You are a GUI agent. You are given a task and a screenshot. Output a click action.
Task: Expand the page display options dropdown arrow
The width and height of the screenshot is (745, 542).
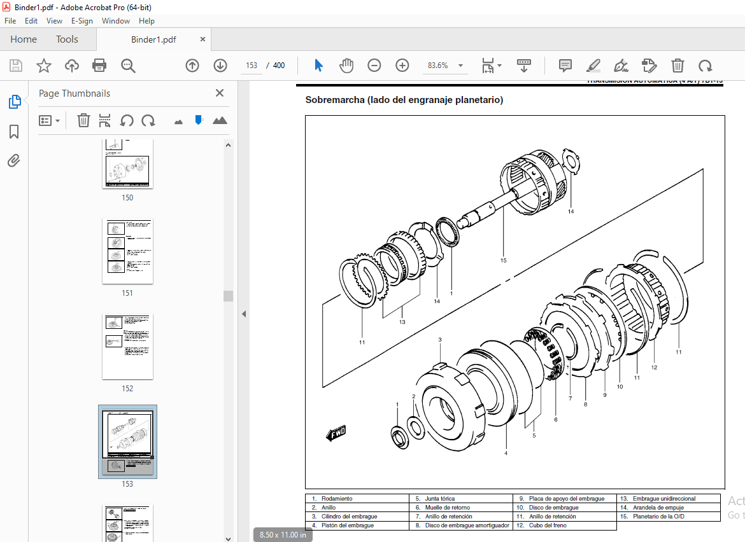[x=499, y=66]
